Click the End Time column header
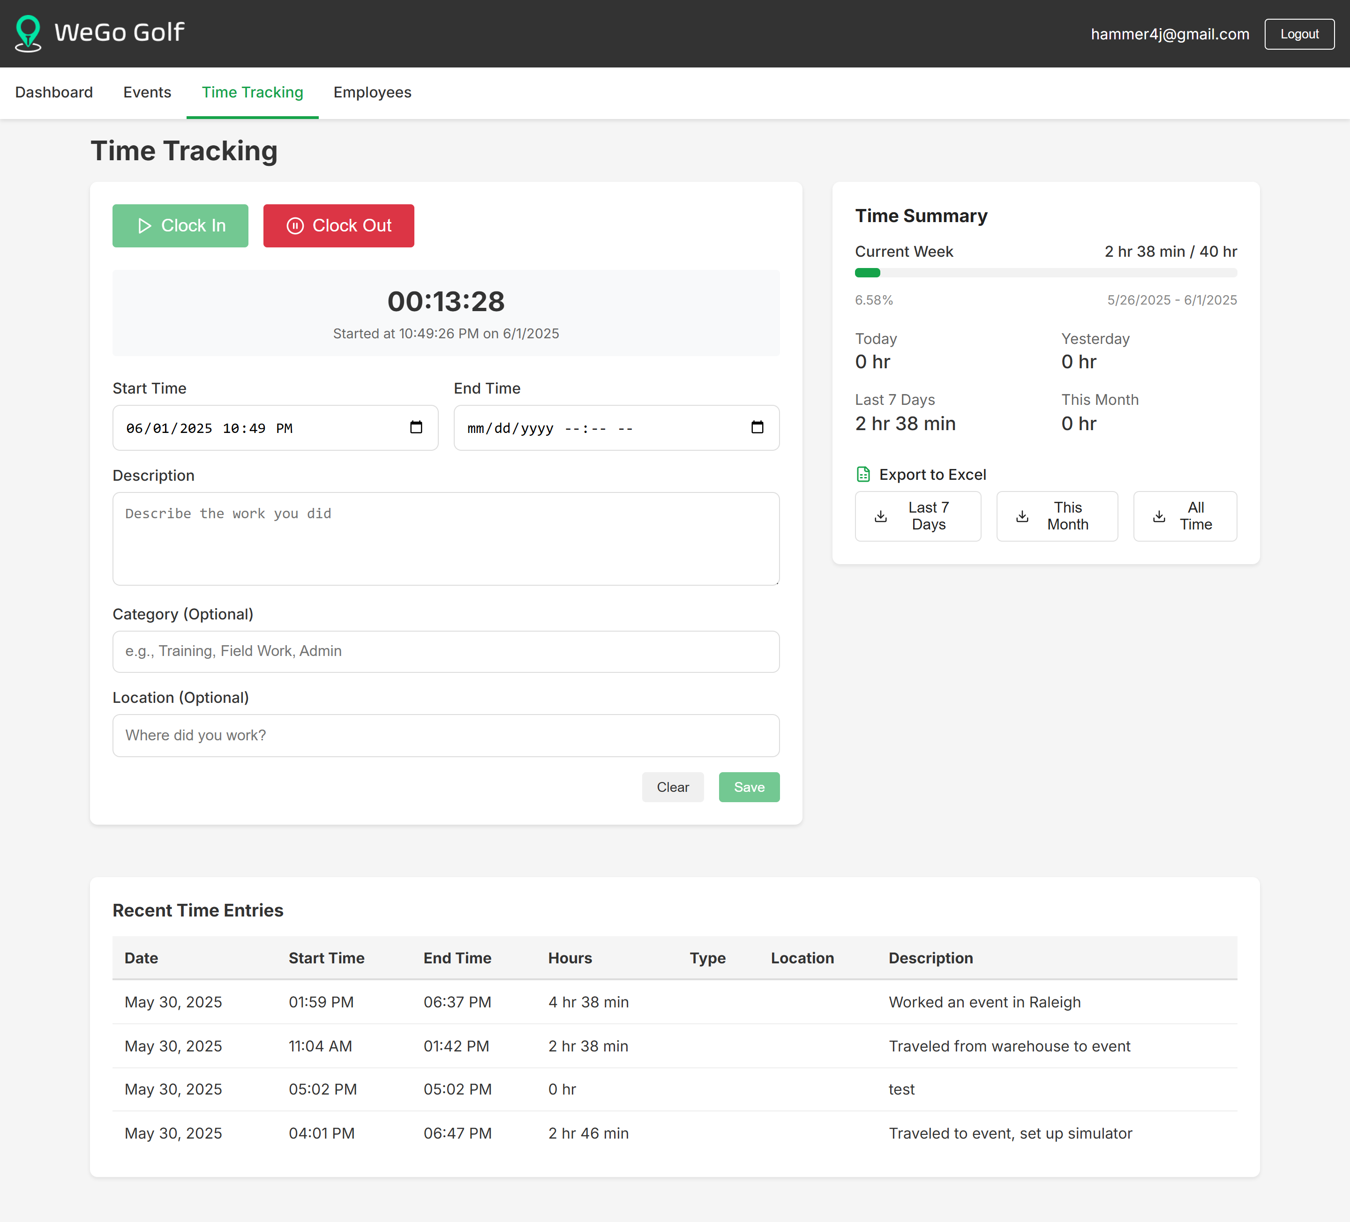This screenshot has width=1350, height=1222. coord(457,958)
